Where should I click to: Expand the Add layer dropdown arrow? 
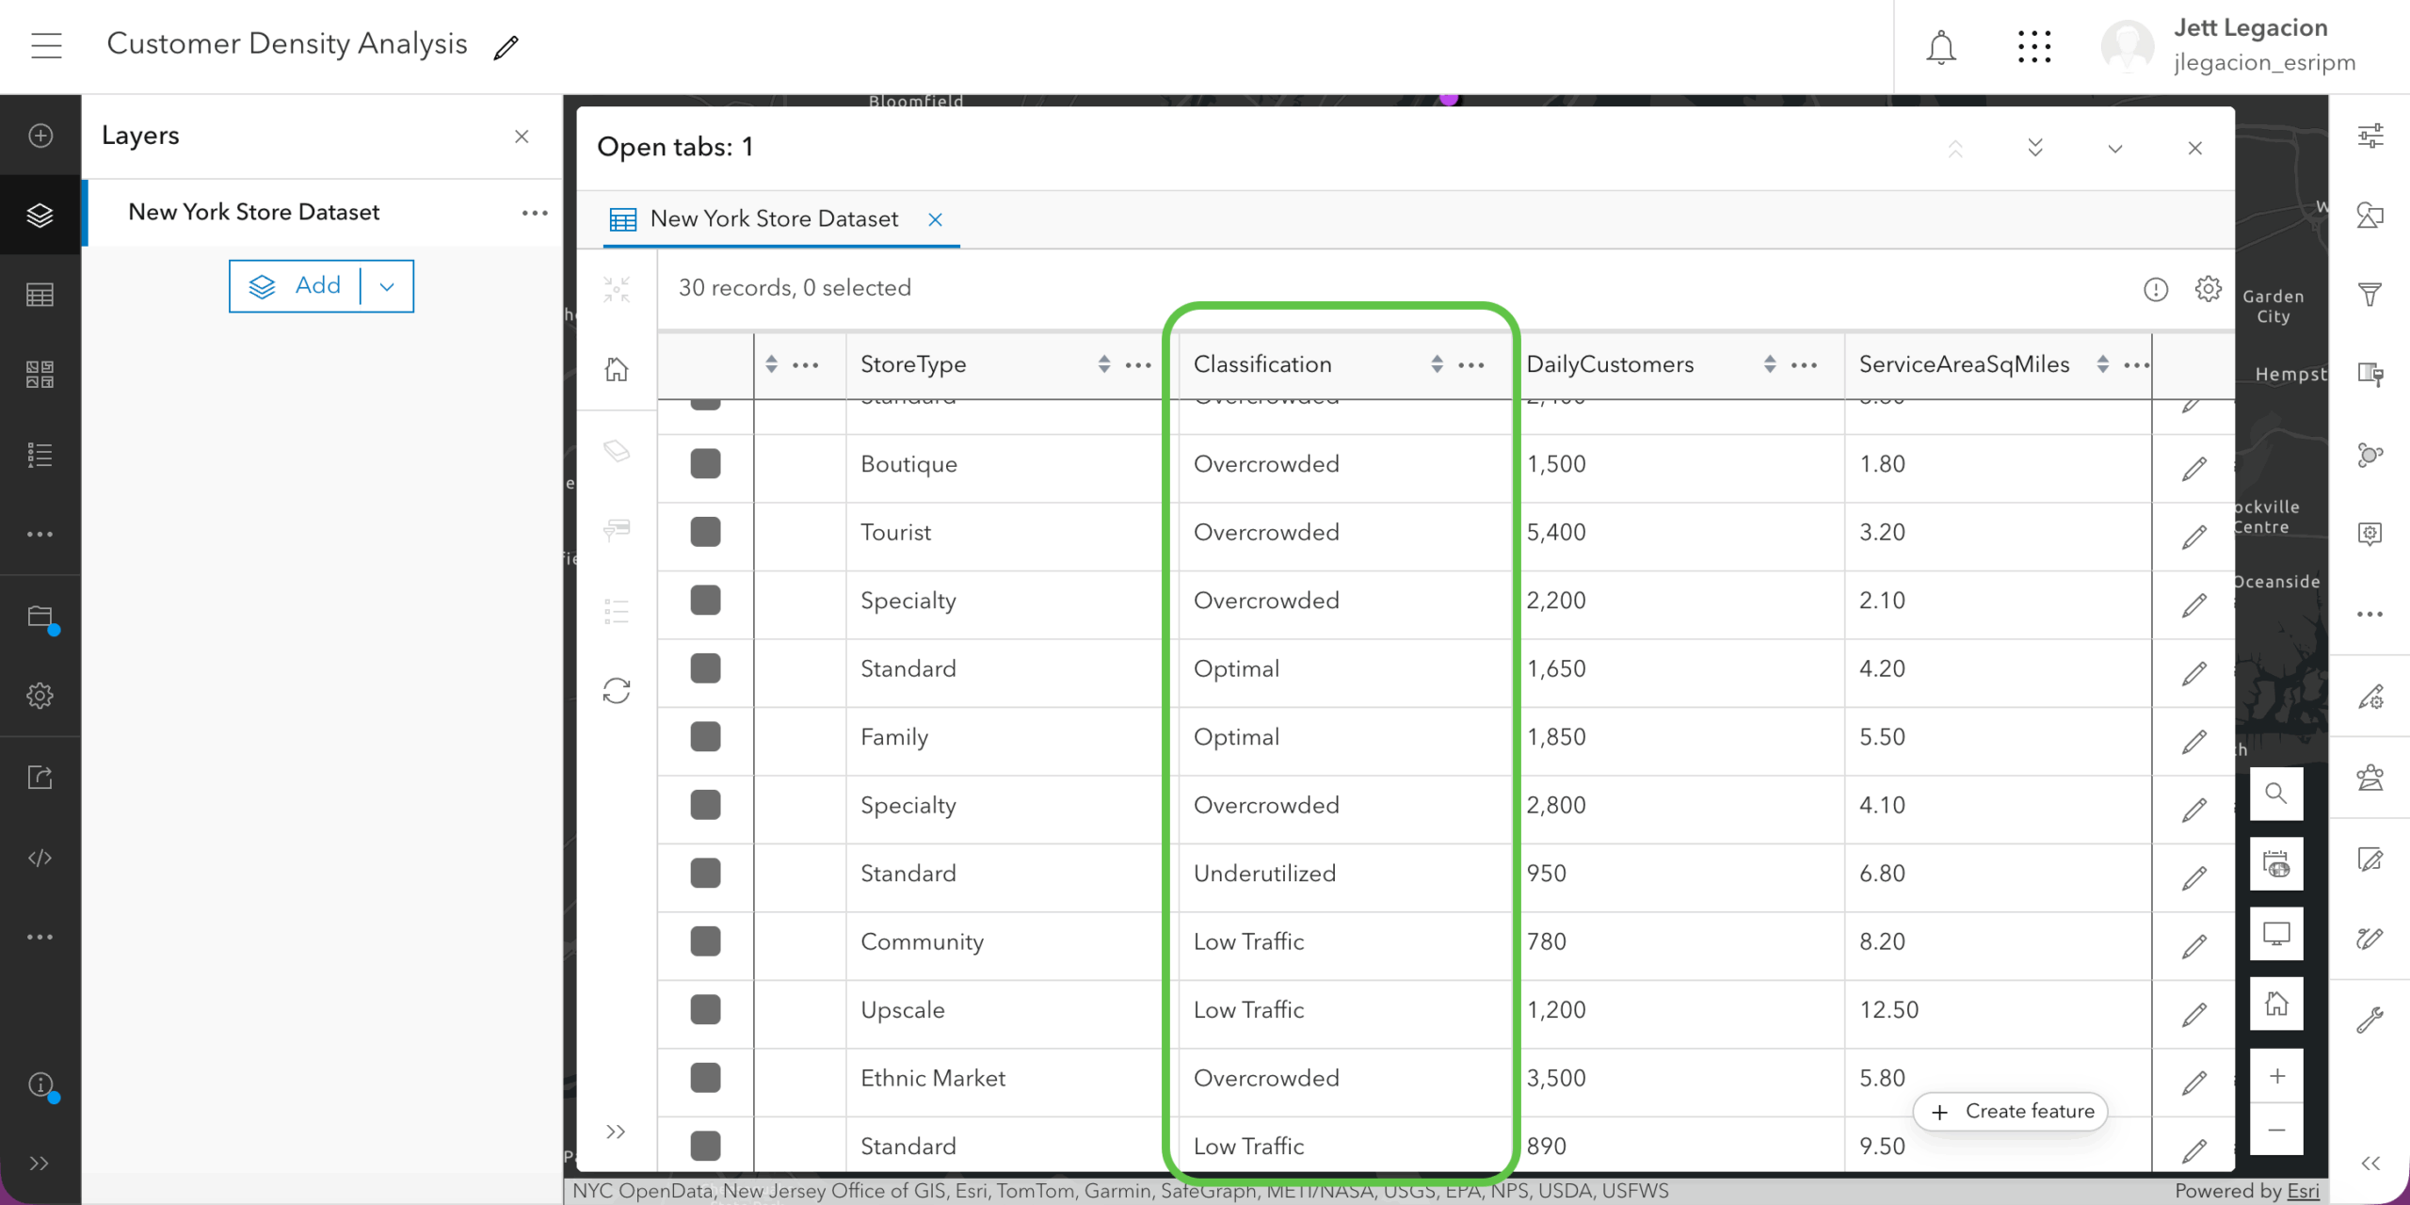[387, 286]
